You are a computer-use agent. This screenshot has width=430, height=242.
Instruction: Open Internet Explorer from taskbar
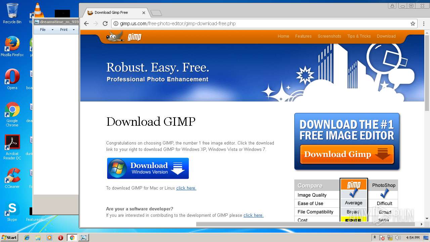(27, 238)
